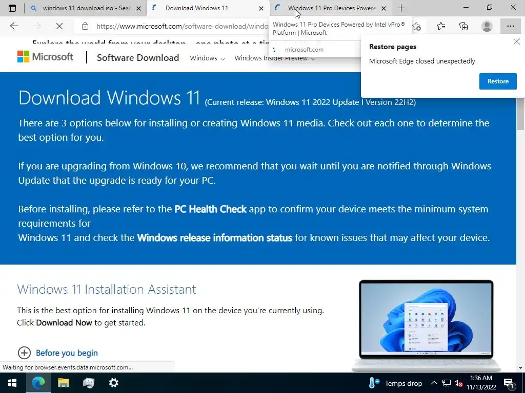
Task: Open Windows release information status link
Action: pos(215,238)
